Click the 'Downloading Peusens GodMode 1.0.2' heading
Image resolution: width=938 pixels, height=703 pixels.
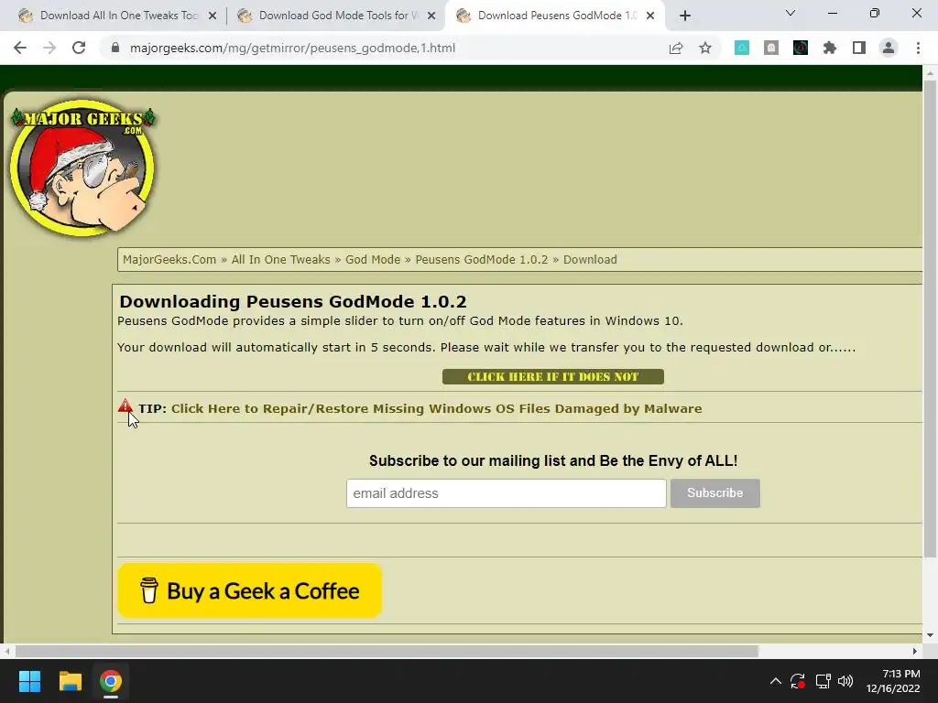(x=292, y=301)
